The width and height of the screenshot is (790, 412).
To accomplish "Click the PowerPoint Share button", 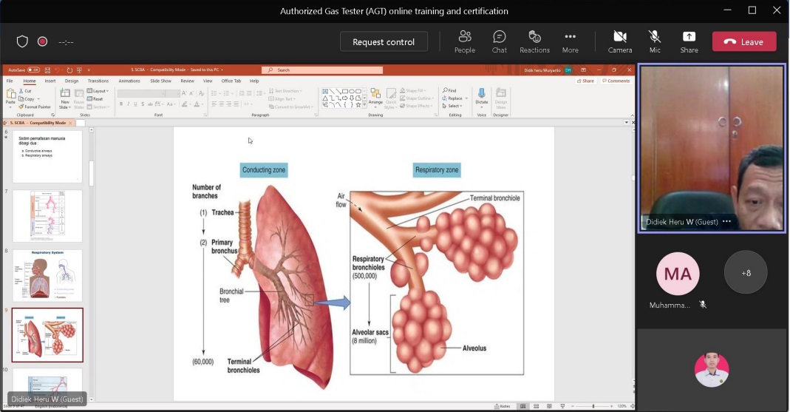I will coord(585,81).
